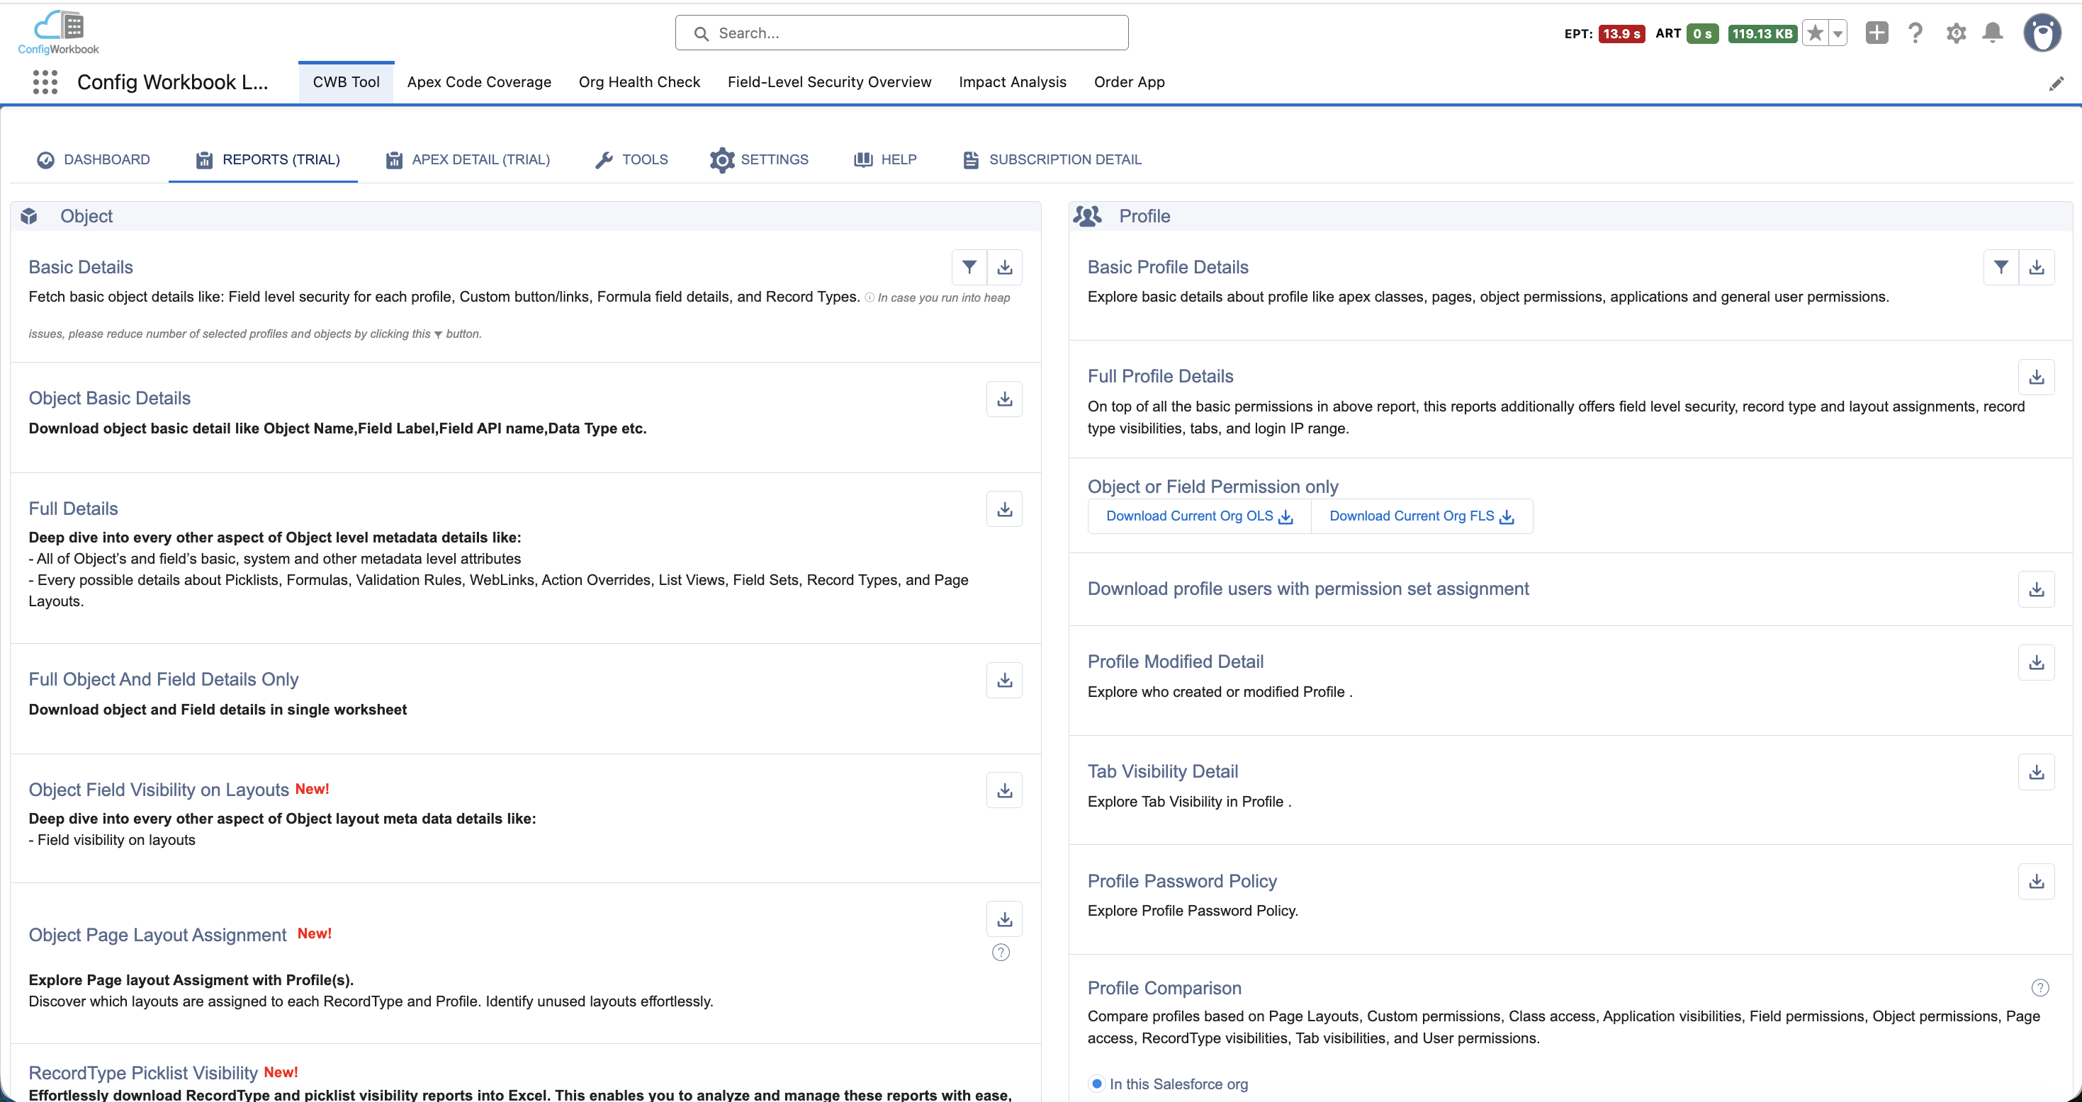Screen dimensions: 2082x1102
Task: Open the global actions plus menu
Action: click(x=1876, y=33)
